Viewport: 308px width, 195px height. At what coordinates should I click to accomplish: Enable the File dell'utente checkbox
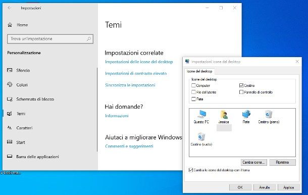[193, 92]
